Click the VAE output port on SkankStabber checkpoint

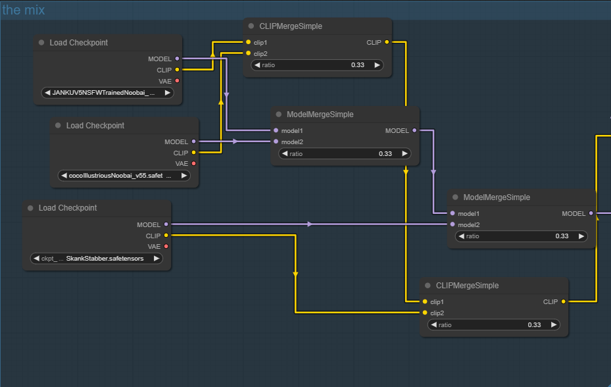166,246
